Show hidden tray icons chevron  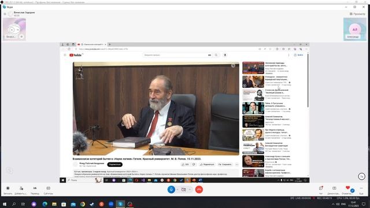tap(333, 204)
